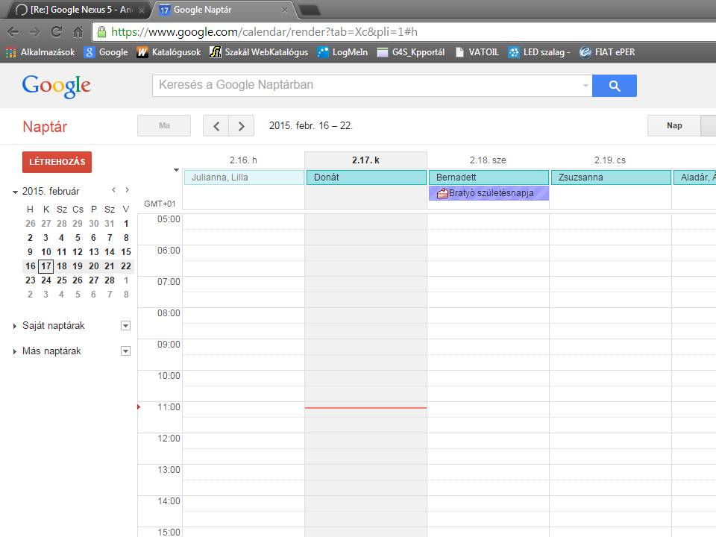Open Más naptárak options dropdown
Screen dimensions: 716x537
pos(125,351)
